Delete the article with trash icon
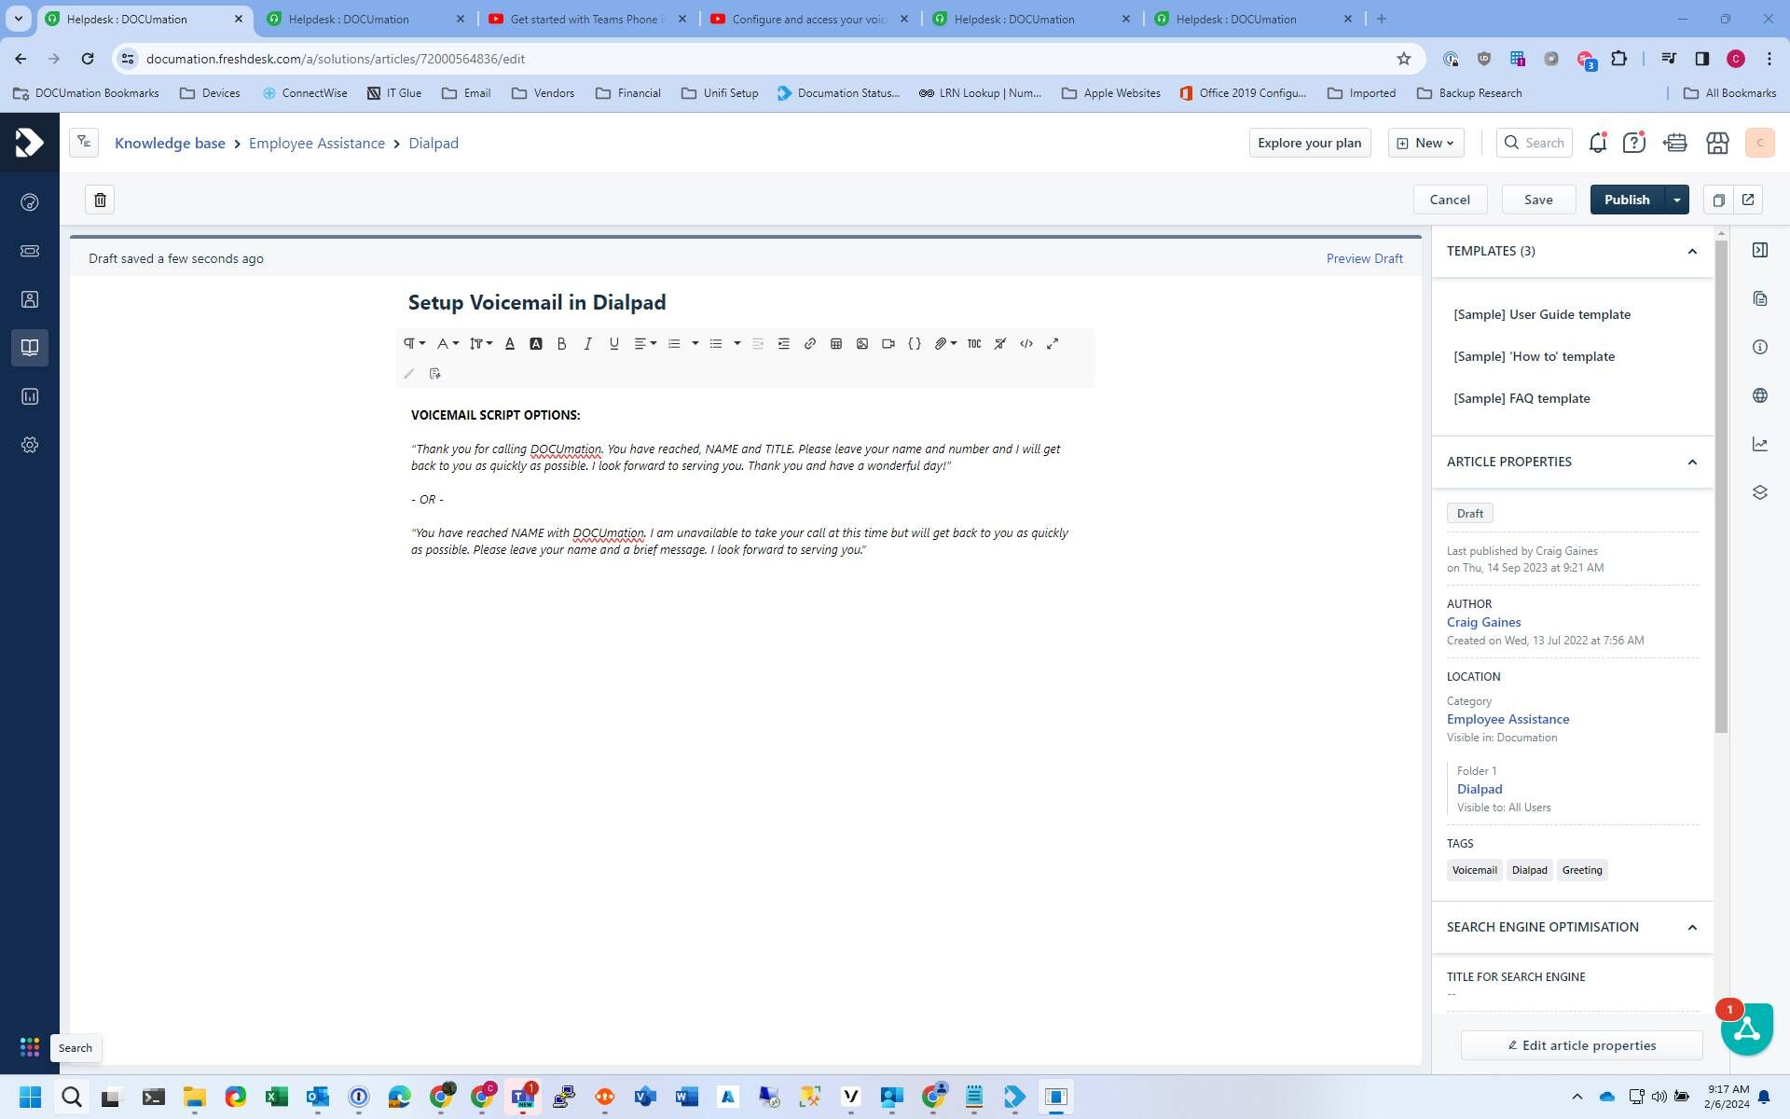 click(x=100, y=200)
